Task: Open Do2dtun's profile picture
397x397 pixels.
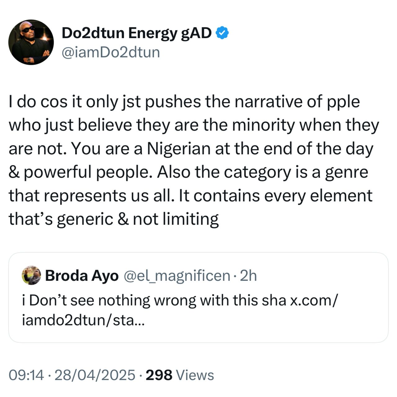Action: coord(31,42)
